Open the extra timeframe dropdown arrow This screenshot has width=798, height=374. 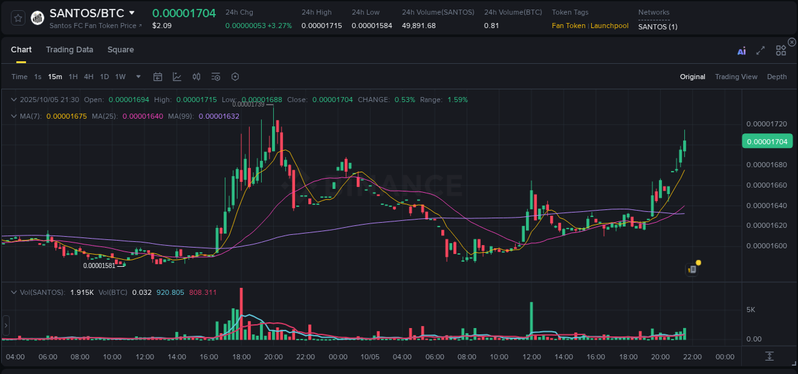pyautogui.click(x=137, y=77)
